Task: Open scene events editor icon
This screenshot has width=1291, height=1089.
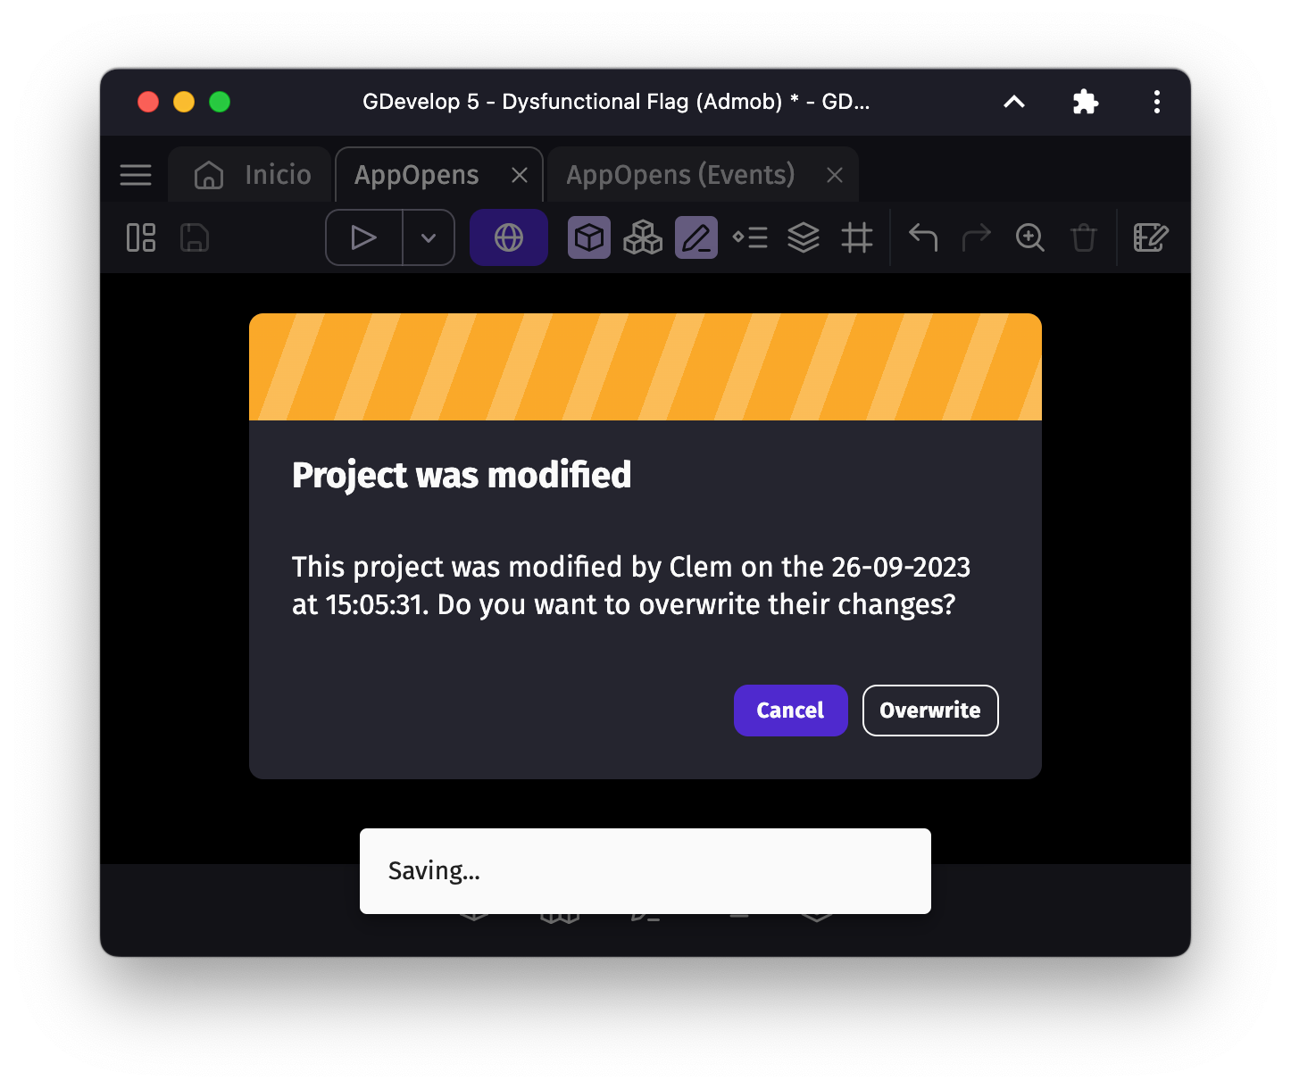Action: point(1150,238)
